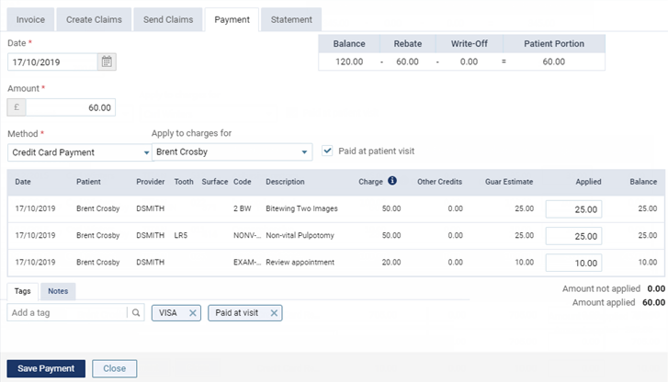Image resolution: width=668 pixels, height=382 pixels.
Task: Click the Surface column header
Action: click(x=215, y=182)
